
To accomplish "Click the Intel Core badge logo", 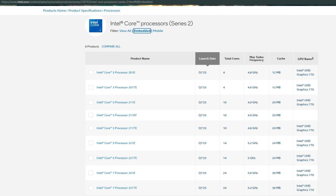I will click(94, 26).
